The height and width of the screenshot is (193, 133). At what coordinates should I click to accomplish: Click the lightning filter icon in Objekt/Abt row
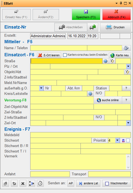(x=127, y=72)
